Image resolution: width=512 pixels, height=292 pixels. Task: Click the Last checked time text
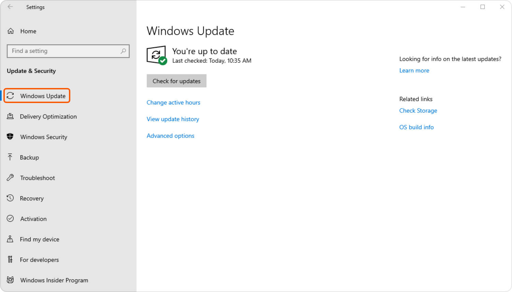(212, 61)
